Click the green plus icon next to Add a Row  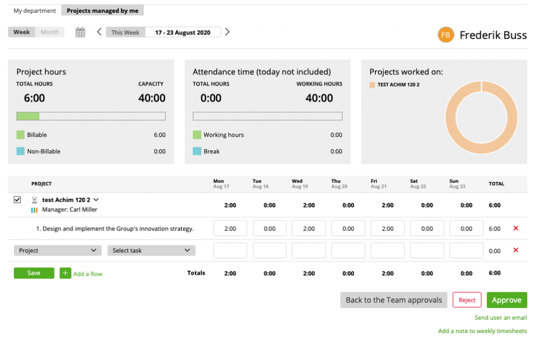pyautogui.click(x=65, y=273)
